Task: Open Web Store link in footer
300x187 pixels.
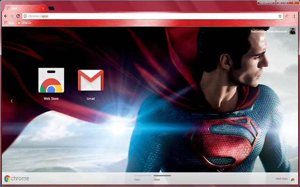Action: pyautogui.click(x=285, y=179)
